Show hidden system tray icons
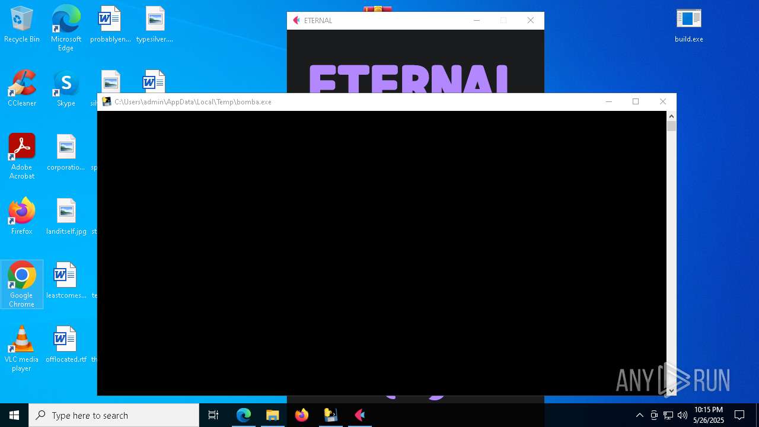 coord(639,415)
